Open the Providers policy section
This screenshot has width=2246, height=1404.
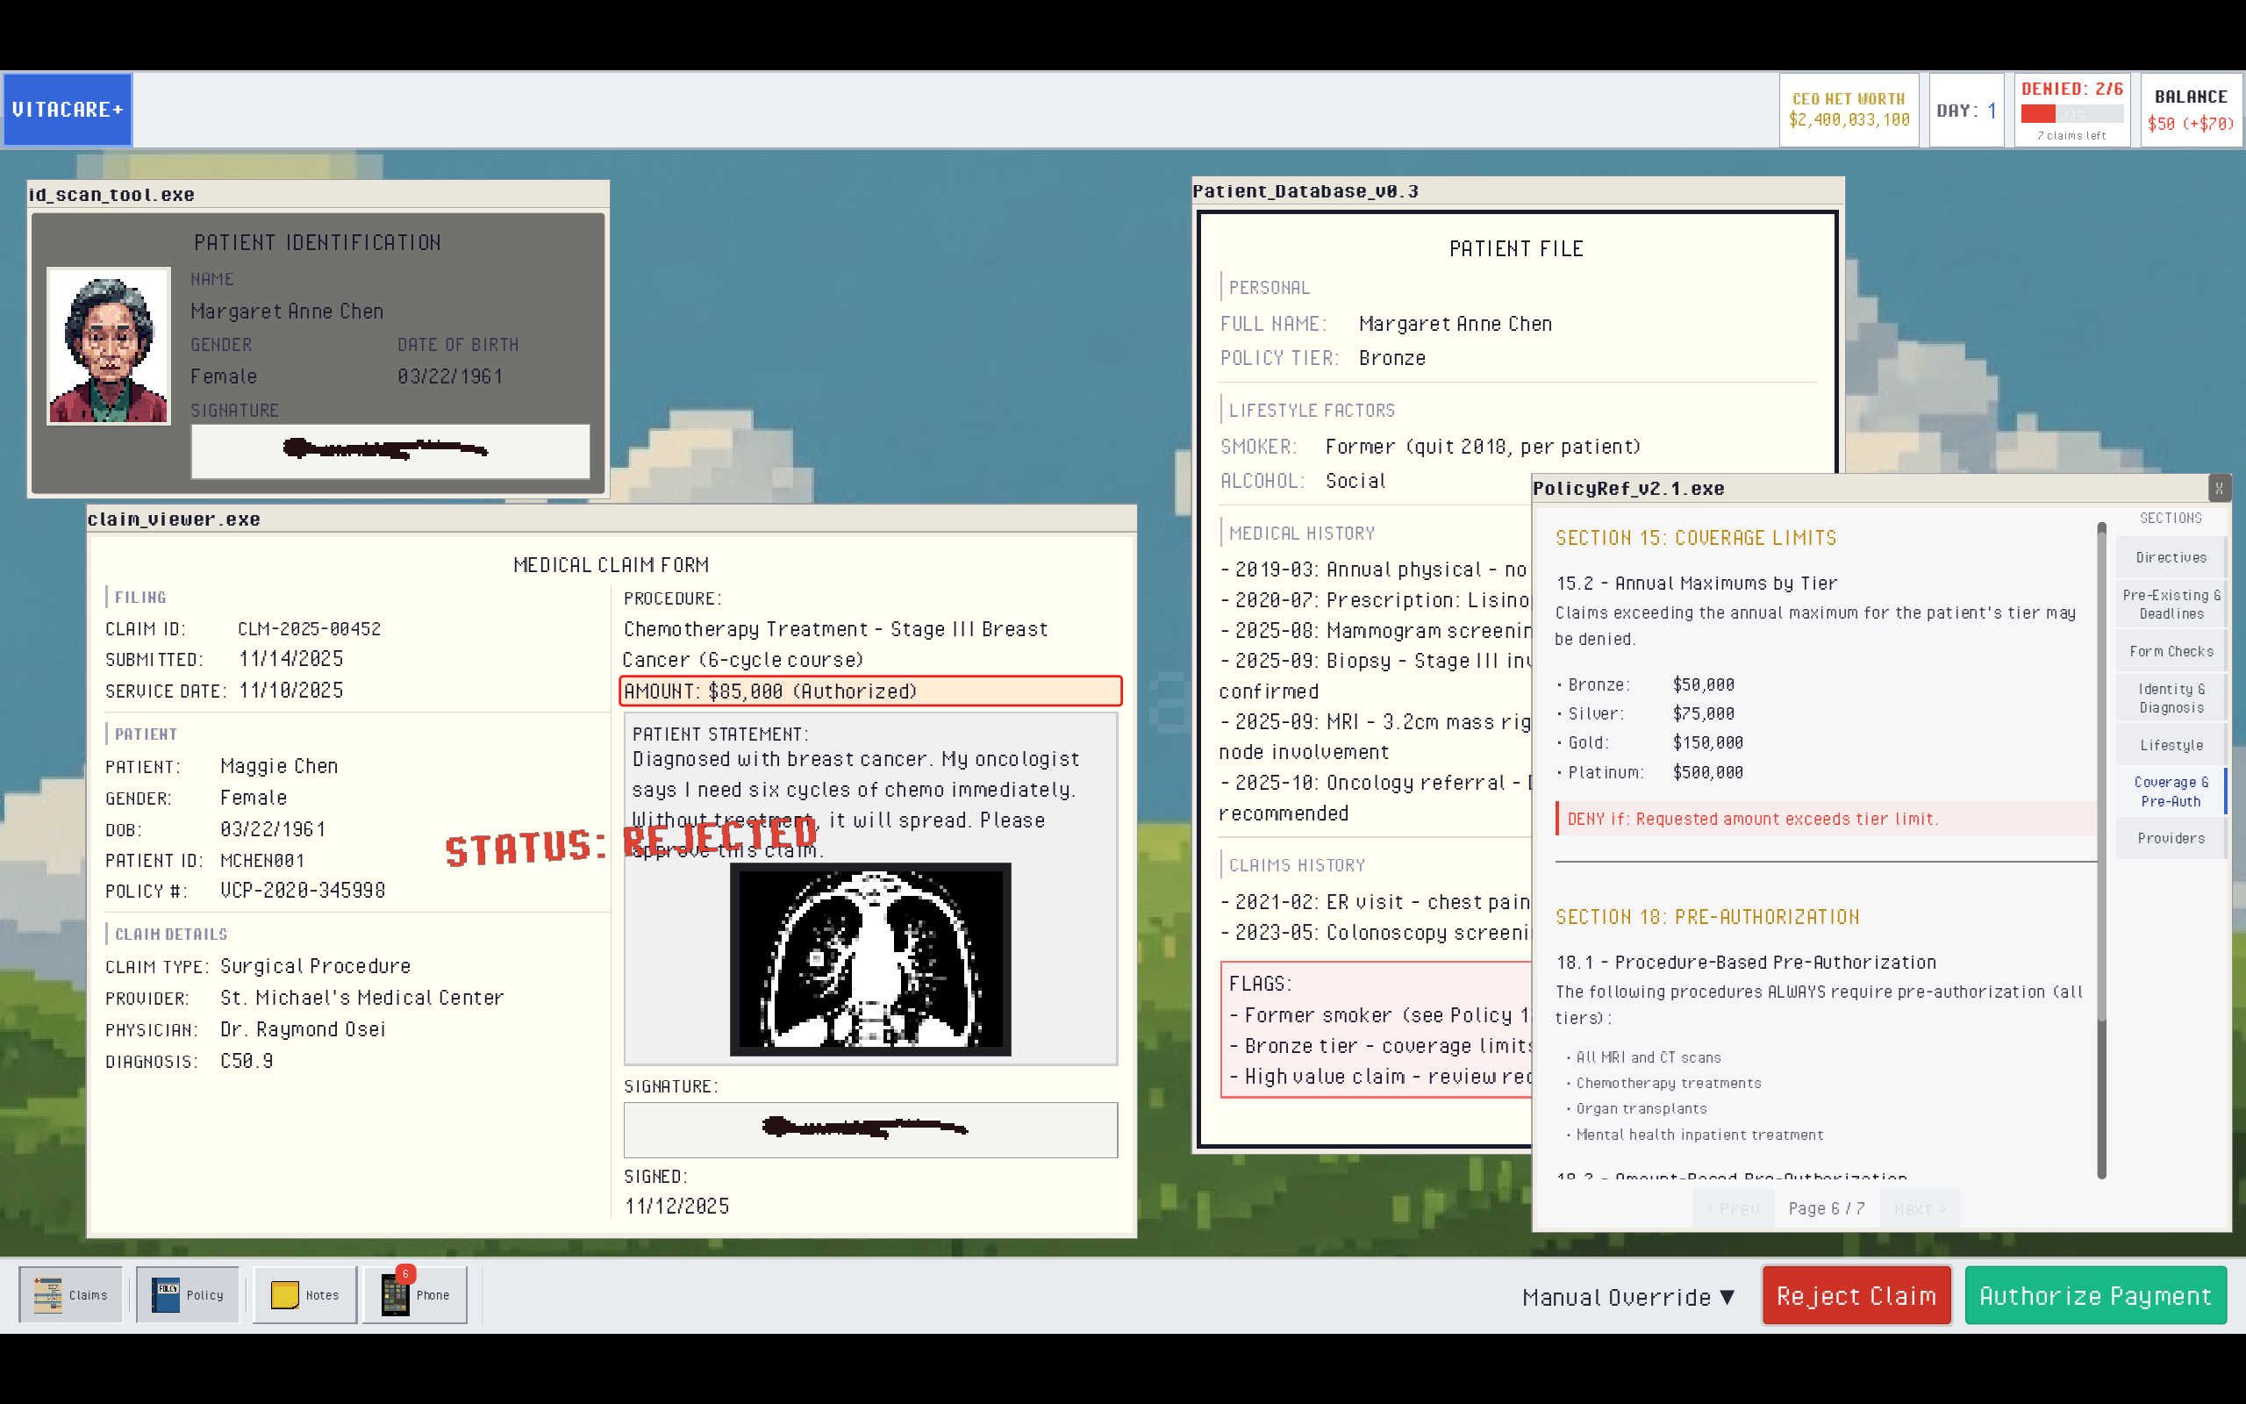coord(2170,839)
